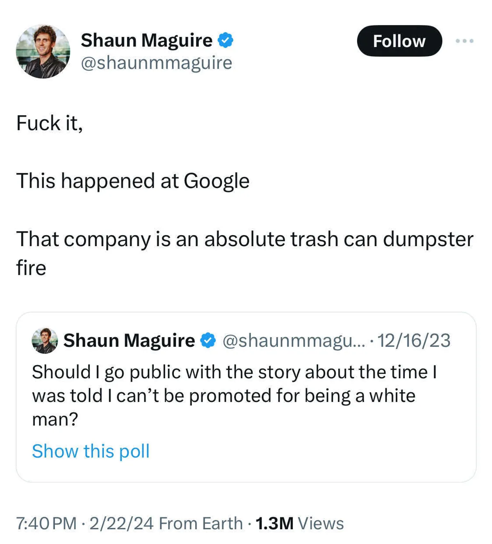Click the opening "Fuck it," line of the tweet

pos(50,123)
